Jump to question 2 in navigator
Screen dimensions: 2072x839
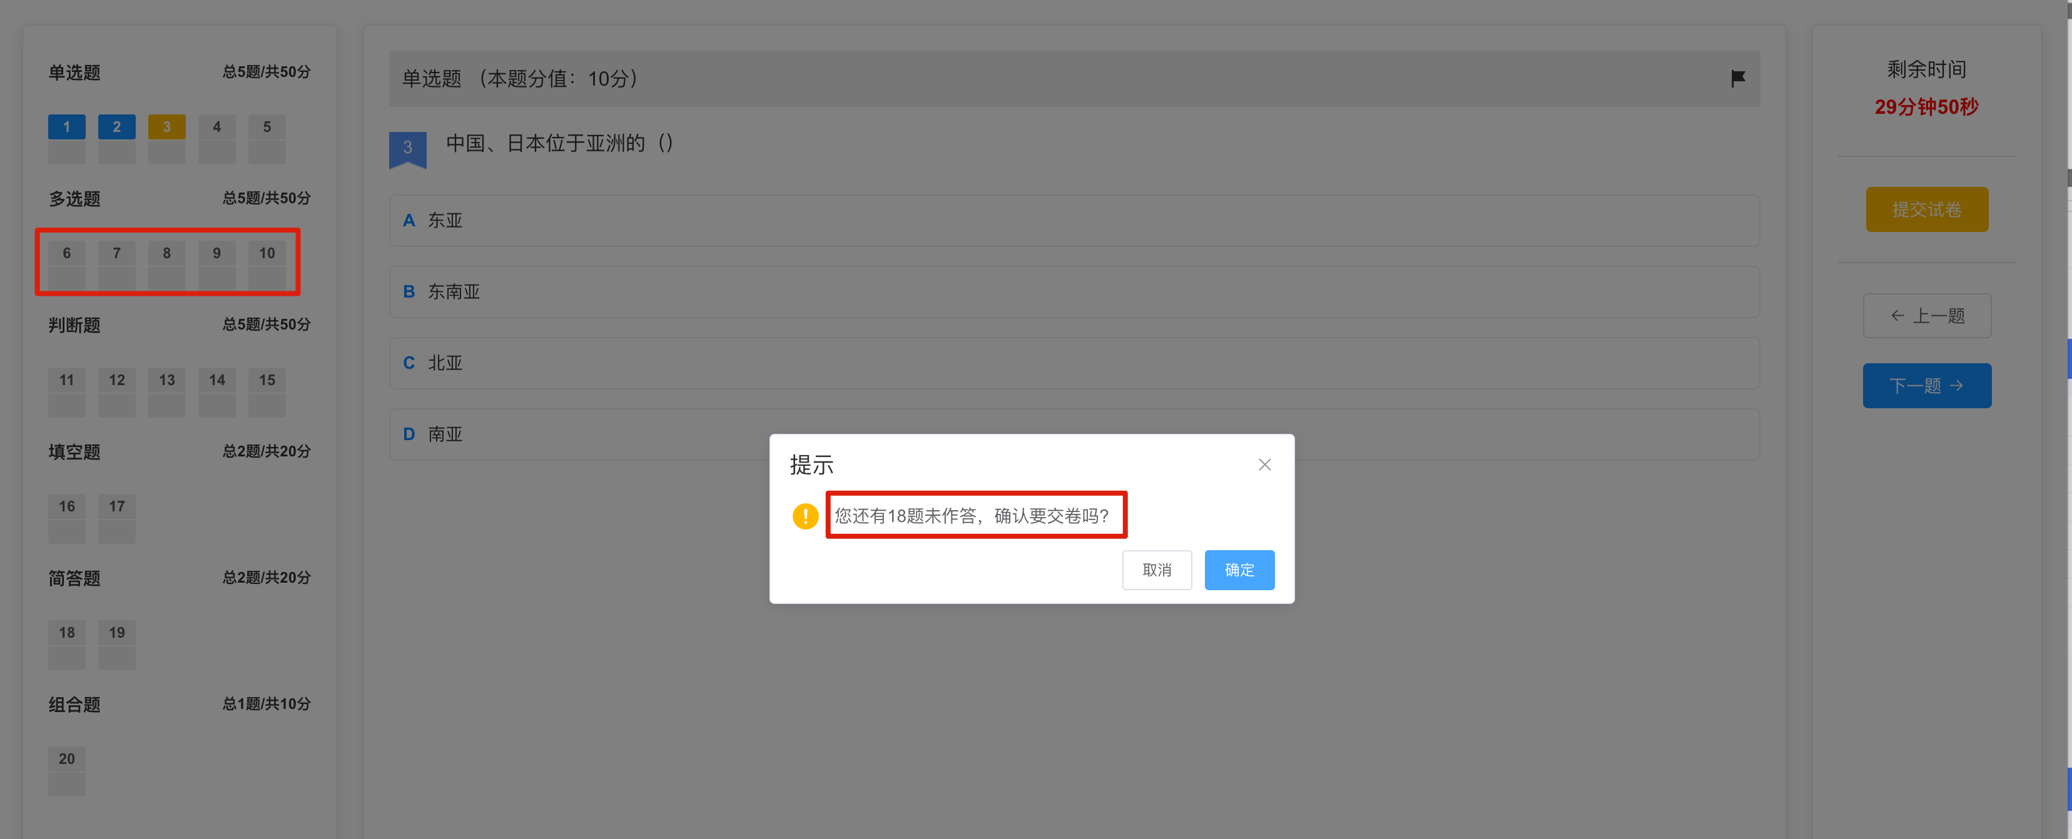point(116,138)
